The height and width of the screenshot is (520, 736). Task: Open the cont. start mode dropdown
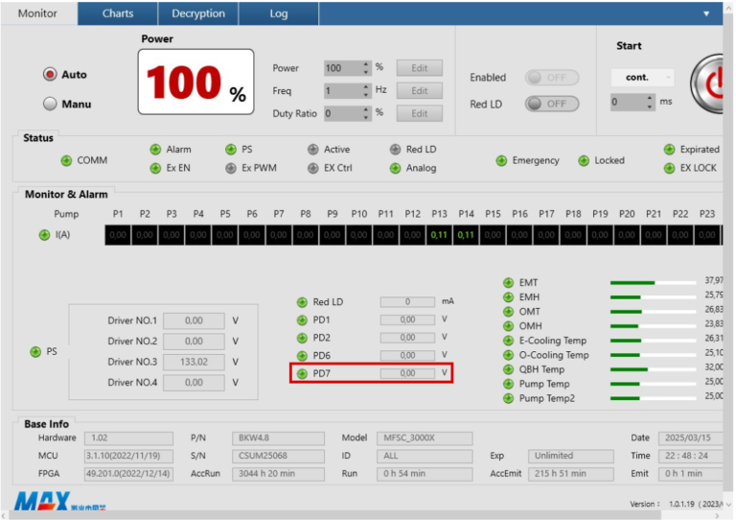click(x=642, y=78)
